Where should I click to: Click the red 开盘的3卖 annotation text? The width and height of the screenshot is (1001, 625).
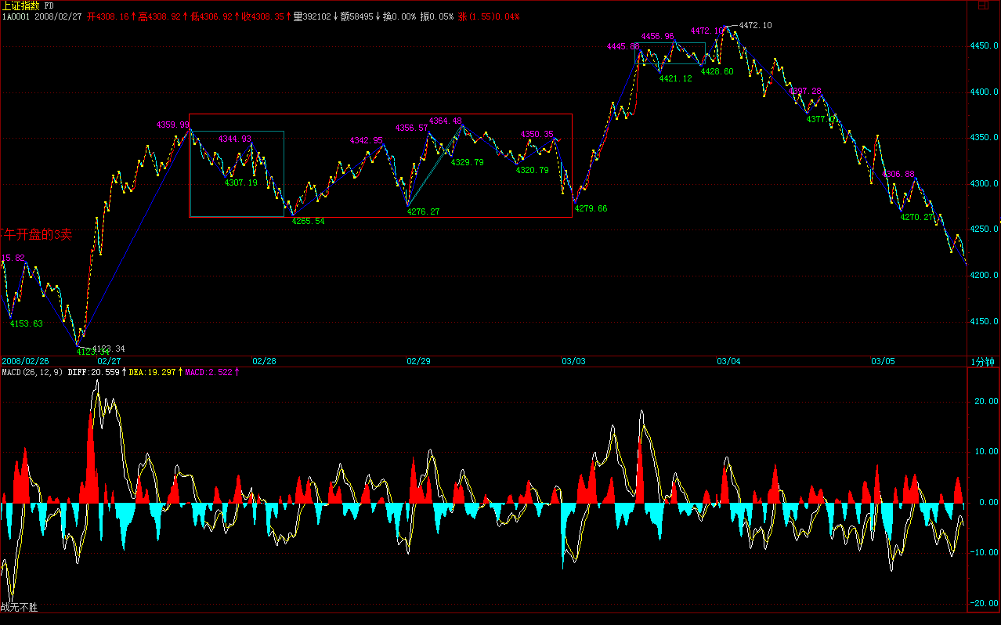(x=36, y=235)
